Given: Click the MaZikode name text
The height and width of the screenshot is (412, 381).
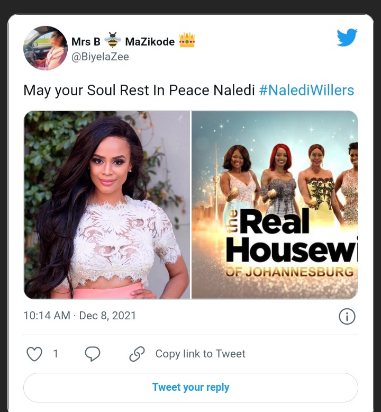Looking at the screenshot, I should [x=150, y=41].
